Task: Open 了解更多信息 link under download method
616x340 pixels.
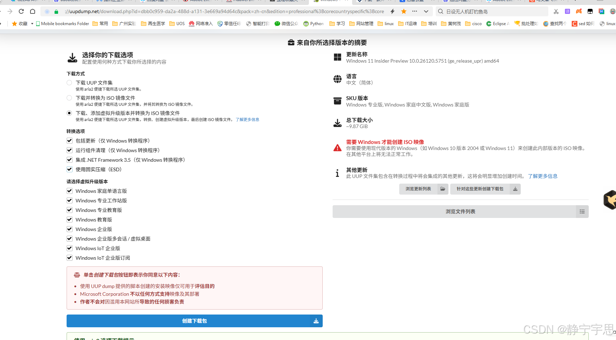Action: click(x=247, y=120)
